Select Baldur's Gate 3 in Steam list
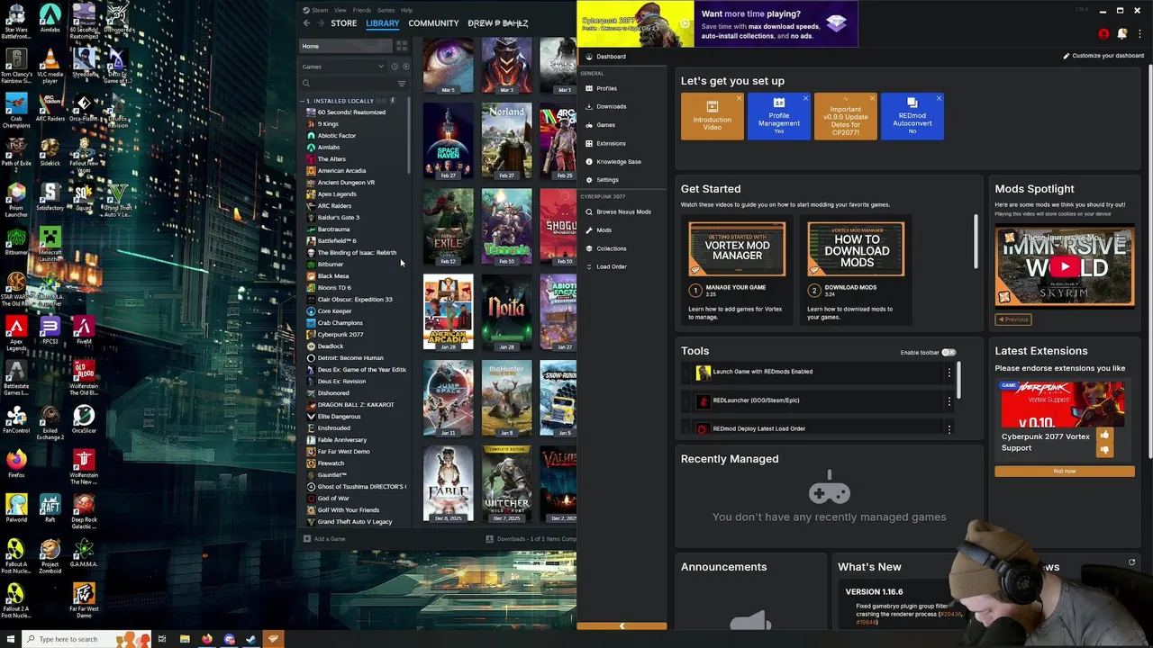The width and height of the screenshot is (1153, 648). [339, 218]
